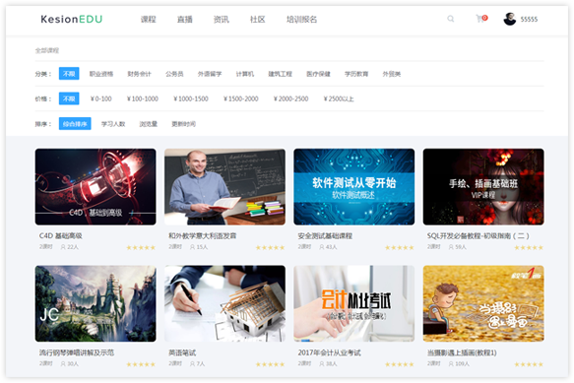Click the 55555 username
The width and height of the screenshot is (574, 383).
click(529, 20)
